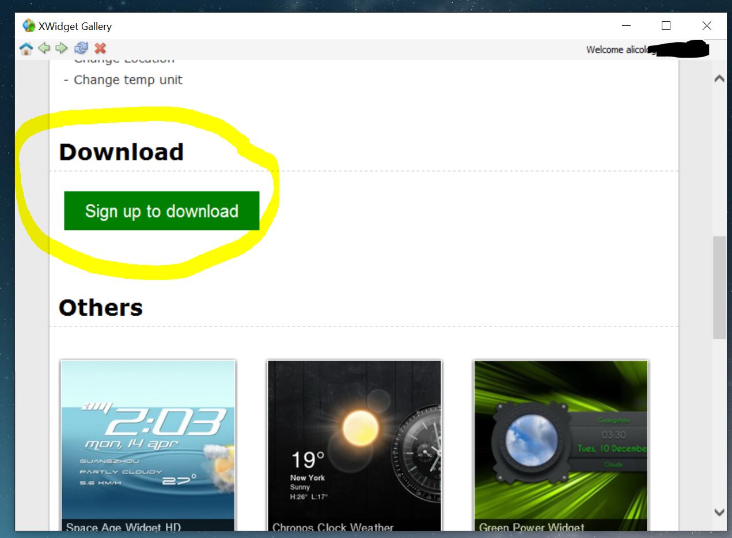Click the Welcome username text
This screenshot has width=732, height=538.
coord(621,50)
